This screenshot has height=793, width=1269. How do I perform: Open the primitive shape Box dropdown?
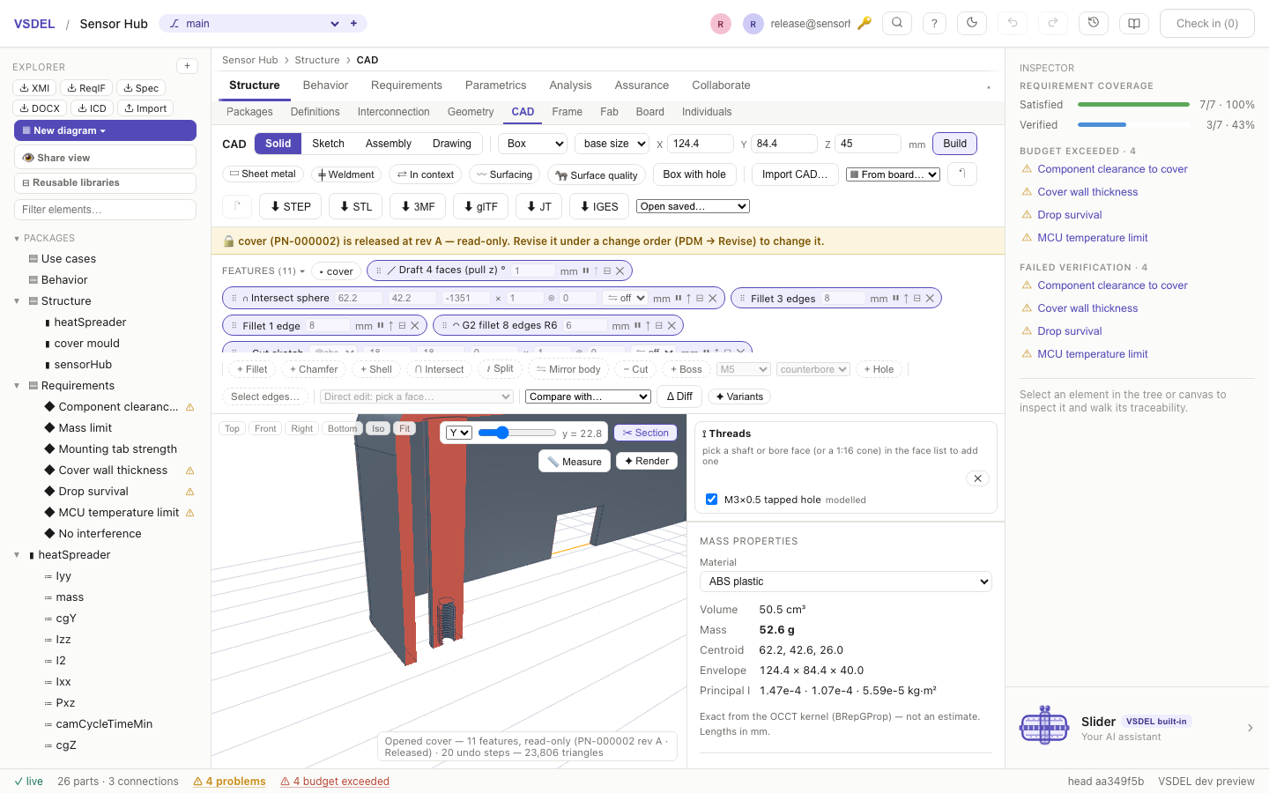tap(533, 144)
